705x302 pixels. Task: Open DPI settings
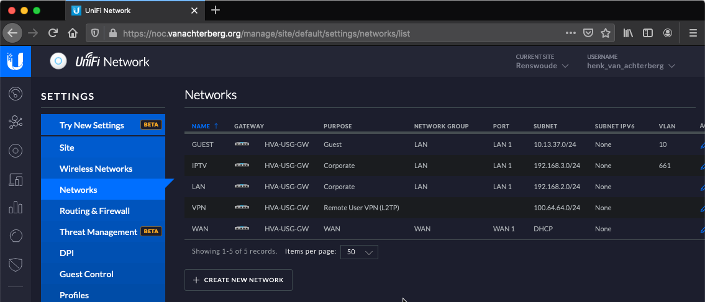pyautogui.click(x=103, y=253)
